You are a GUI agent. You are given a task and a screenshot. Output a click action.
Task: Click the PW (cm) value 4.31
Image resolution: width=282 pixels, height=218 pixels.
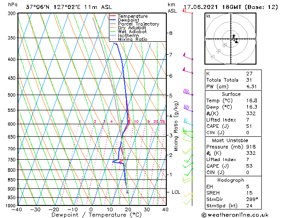pos(252,87)
